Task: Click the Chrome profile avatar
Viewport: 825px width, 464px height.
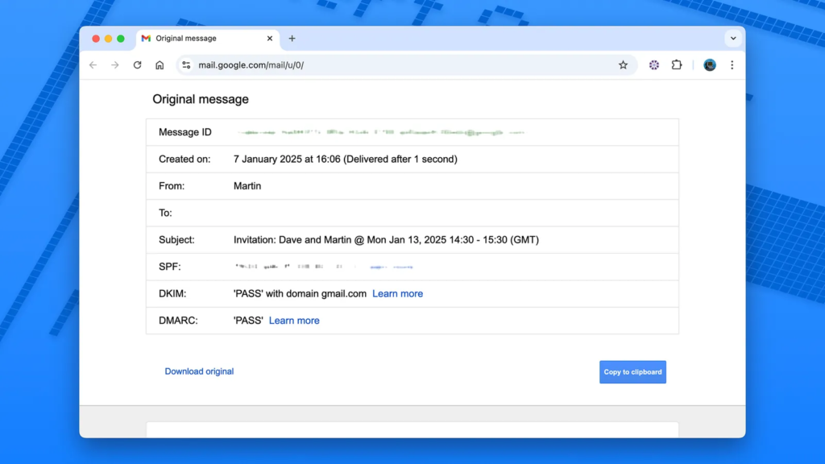Action: click(710, 65)
